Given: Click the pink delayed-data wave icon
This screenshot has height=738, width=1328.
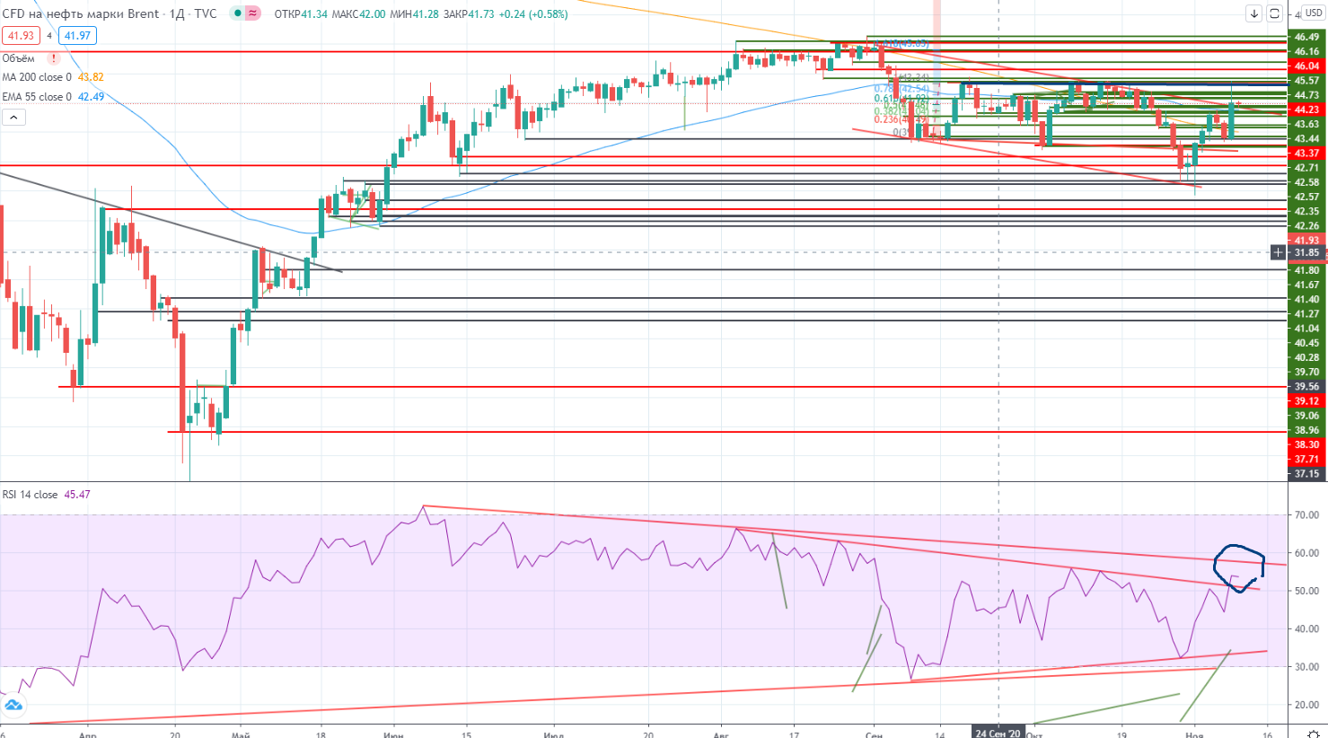Looking at the screenshot, I should coord(252,13).
